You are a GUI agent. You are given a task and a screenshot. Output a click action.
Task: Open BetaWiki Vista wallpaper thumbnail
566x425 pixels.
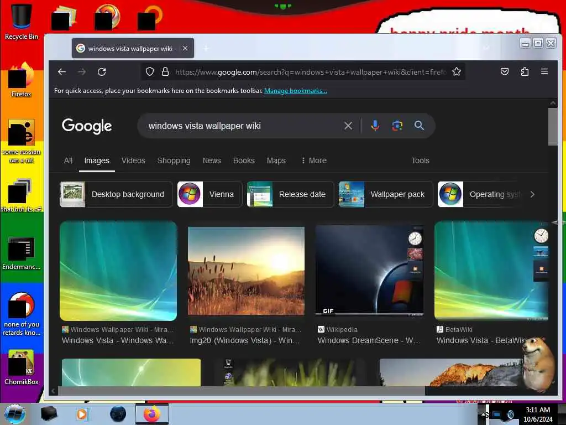tap(491, 271)
